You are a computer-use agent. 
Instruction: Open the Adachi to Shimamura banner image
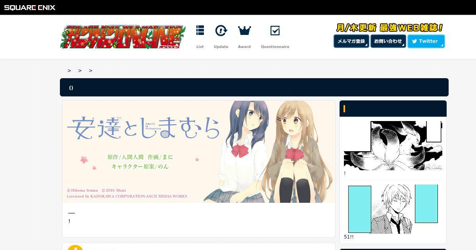(199, 152)
